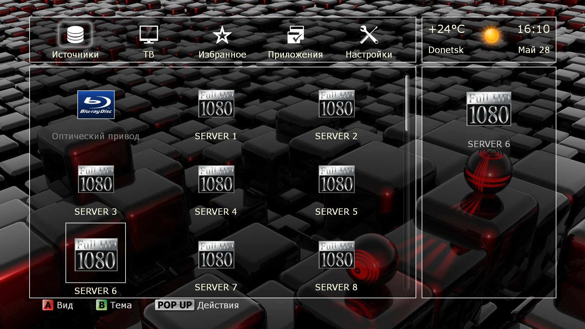
Task: Click the red A button for Вид
Action: click(x=48, y=305)
